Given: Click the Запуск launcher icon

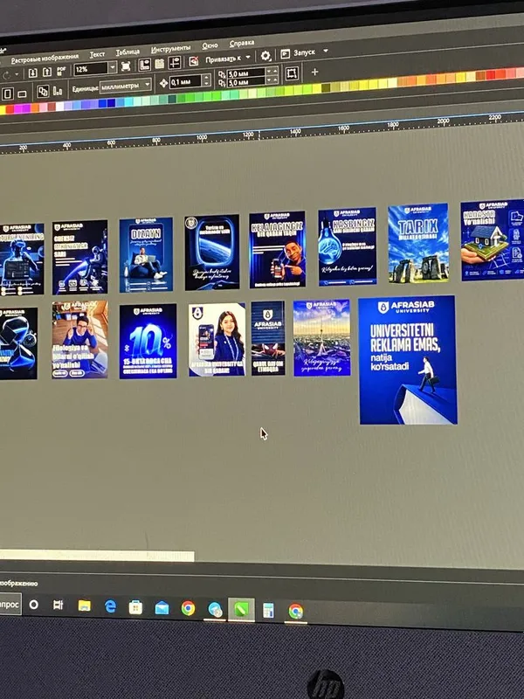Looking at the screenshot, I should [286, 54].
